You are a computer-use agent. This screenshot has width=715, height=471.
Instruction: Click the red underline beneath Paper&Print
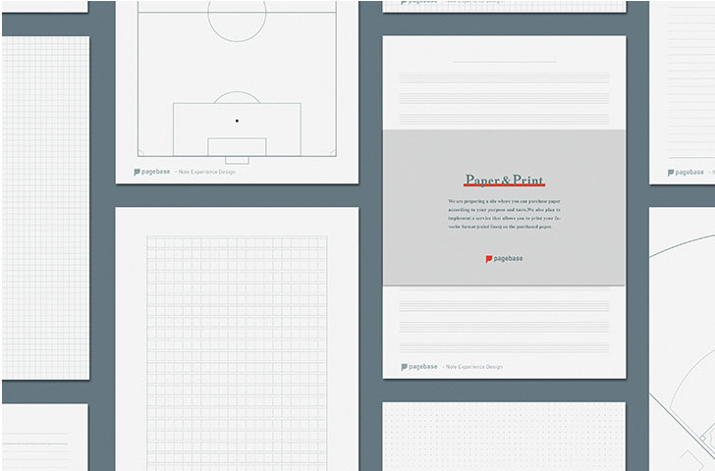pyautogui.click(x=503, y=186)
